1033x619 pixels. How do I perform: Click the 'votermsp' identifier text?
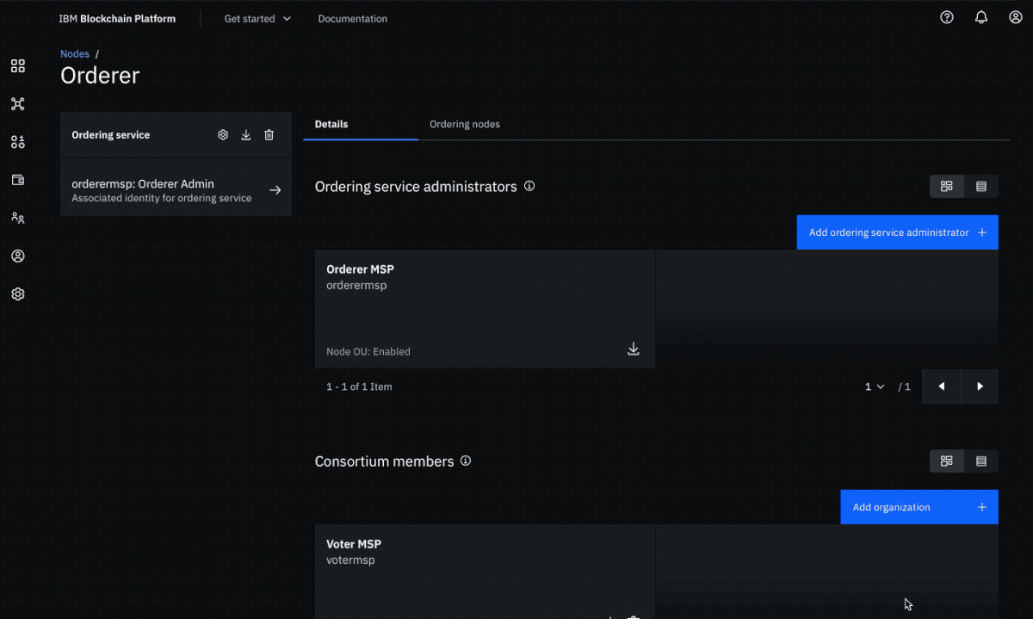pos(350,560)
